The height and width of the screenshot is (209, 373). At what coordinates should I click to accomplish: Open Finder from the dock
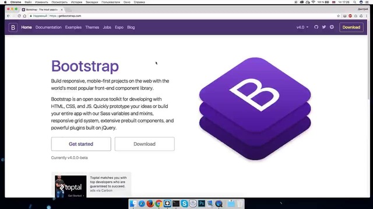133,204
